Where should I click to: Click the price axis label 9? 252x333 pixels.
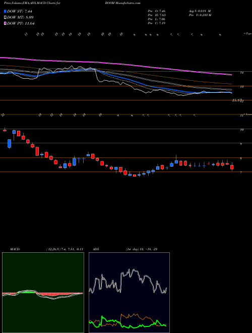click(x=241, y=144)
